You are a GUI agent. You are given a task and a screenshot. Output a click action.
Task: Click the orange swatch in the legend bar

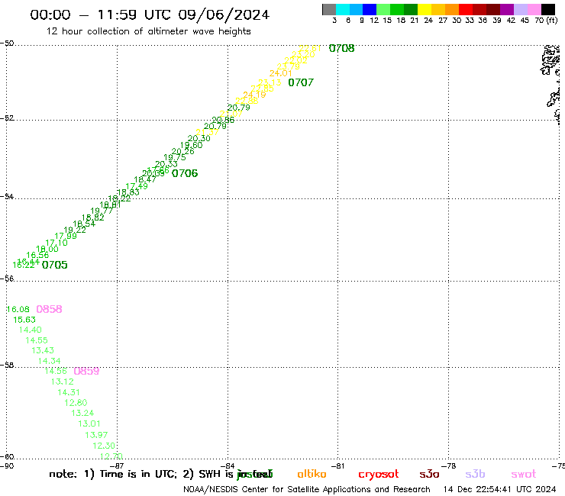[x=452, y=9]
